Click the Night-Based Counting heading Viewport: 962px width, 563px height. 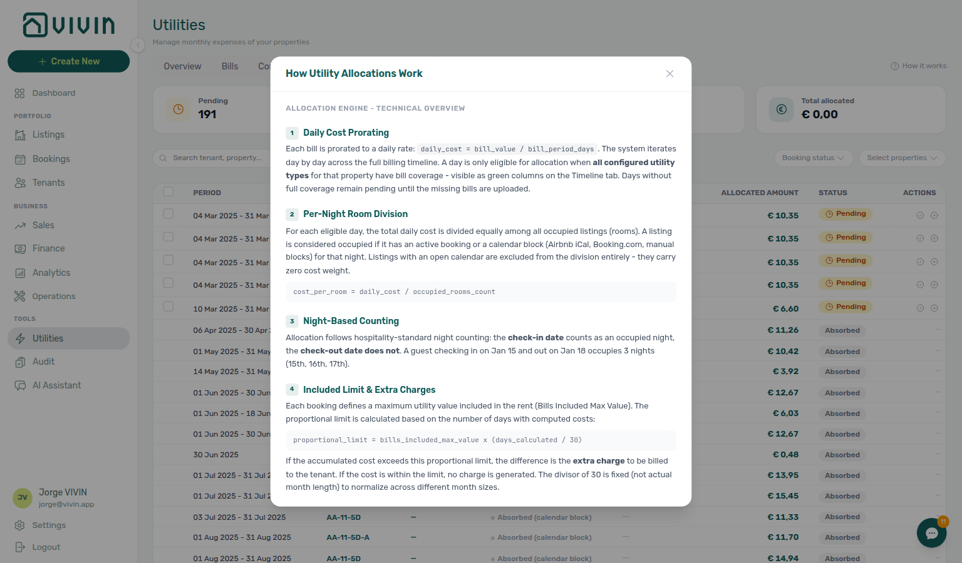tap(351, 321)
